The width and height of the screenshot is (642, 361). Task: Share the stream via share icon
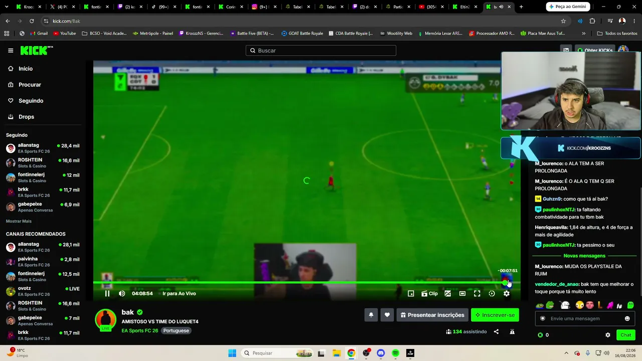(x=496, y=331)
